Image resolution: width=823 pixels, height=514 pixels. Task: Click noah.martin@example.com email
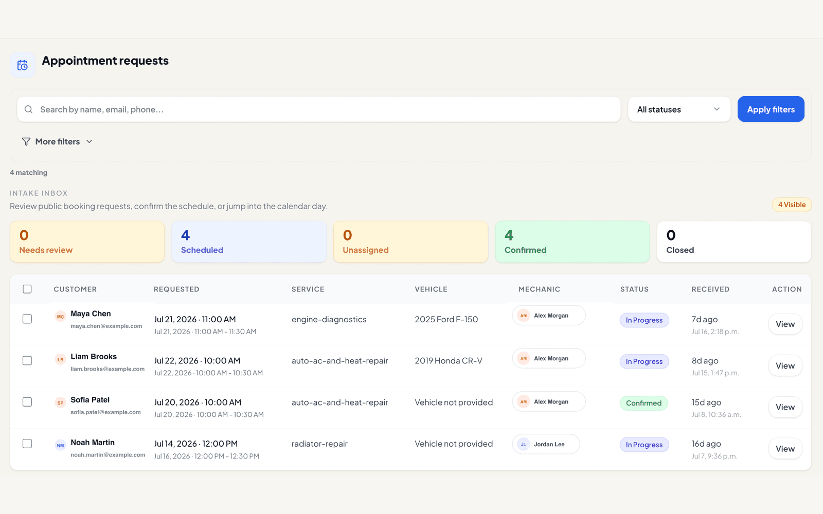point(108,455)
